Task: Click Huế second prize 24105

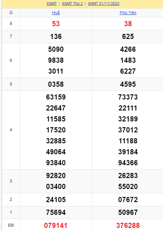Action: tap(56, 200)
